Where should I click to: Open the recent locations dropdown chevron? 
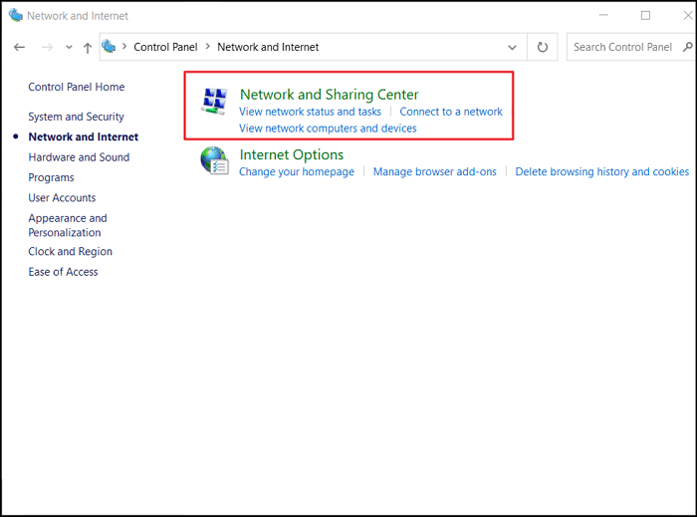(x=69, y=47)
